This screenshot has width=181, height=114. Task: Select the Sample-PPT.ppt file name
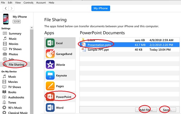[x=98, y=49]
